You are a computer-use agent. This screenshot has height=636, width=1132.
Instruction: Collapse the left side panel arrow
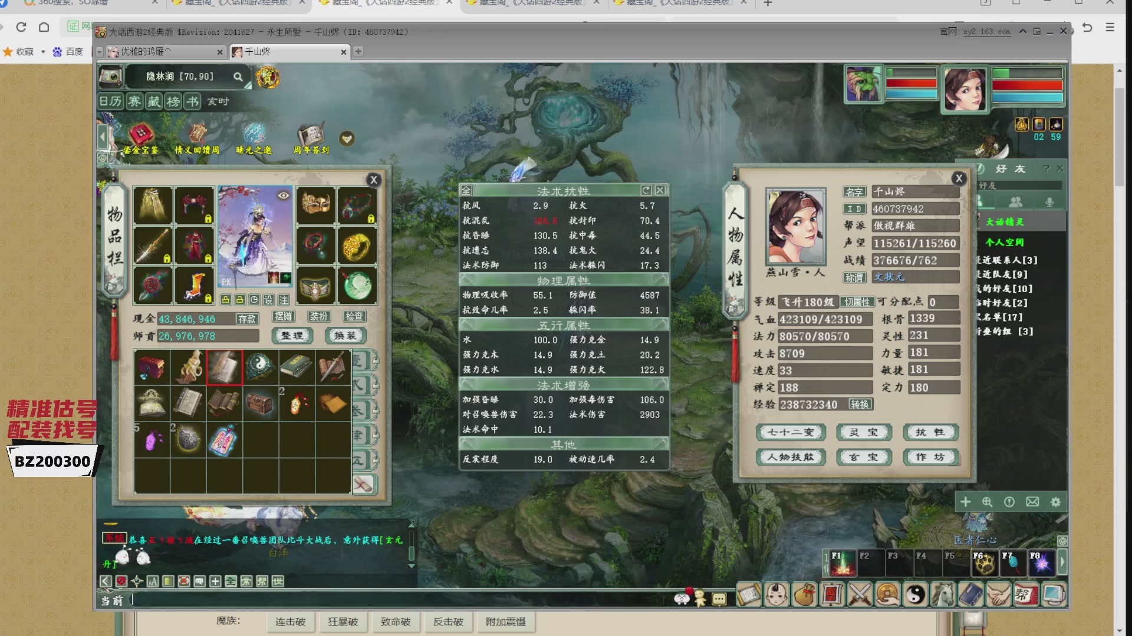103,138
